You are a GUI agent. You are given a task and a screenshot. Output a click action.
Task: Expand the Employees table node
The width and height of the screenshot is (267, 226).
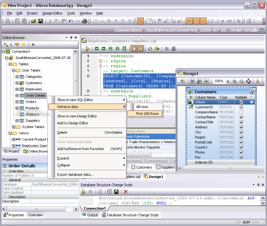17,89
